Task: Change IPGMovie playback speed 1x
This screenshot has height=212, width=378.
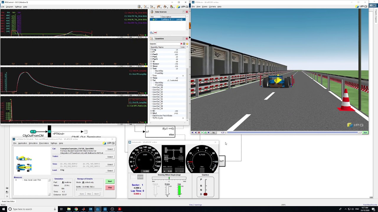Action: pos(214,132)
